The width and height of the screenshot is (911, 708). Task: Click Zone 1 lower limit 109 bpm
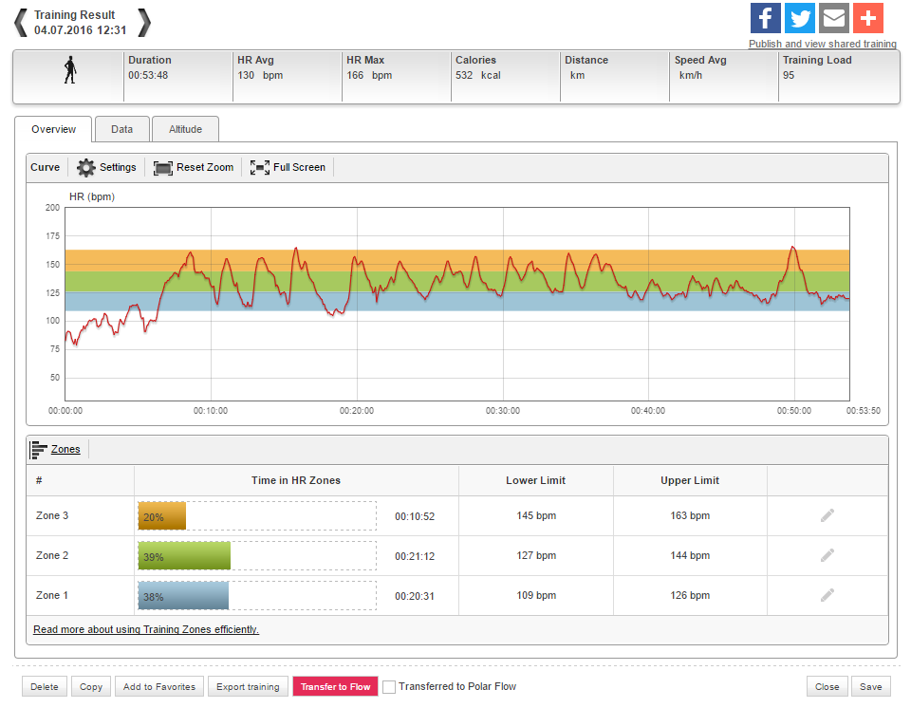pos(536,595)
